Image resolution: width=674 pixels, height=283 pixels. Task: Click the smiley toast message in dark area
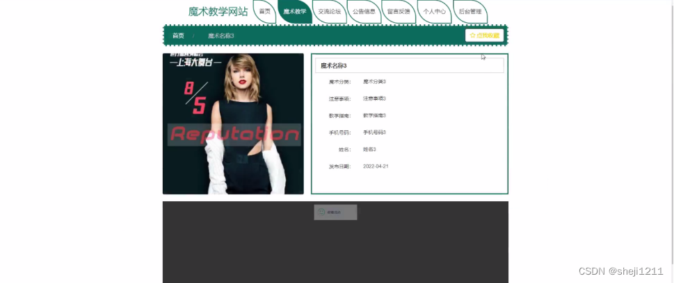335,212
